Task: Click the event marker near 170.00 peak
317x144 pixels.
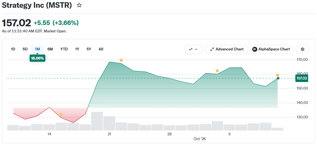Action: tap(121, 60)
